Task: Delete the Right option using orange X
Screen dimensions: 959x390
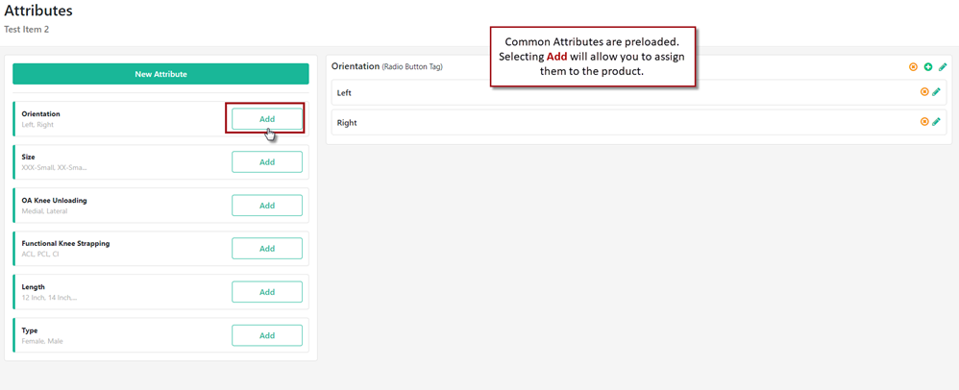Action: (924, 122)
